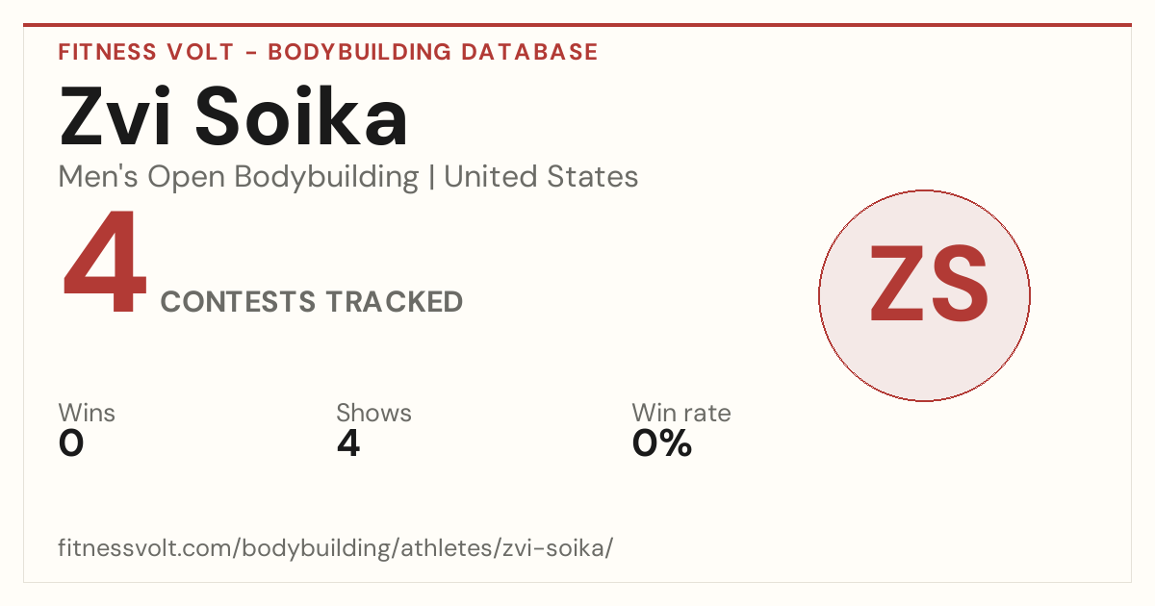The width and height of the screenshot is (1155, 606).
Task: Click the zvi-soika slug in the URL
Action: click(553, 548)
